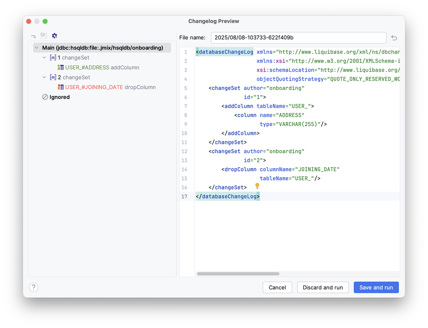
Task: Click the Cancel button
Action: coord(277,287)
